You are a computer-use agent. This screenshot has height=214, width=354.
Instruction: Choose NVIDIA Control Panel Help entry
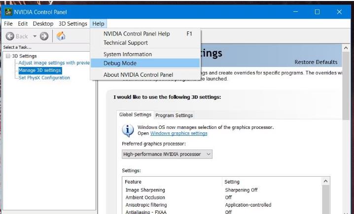pyautogui.click(x=145, y=34)
